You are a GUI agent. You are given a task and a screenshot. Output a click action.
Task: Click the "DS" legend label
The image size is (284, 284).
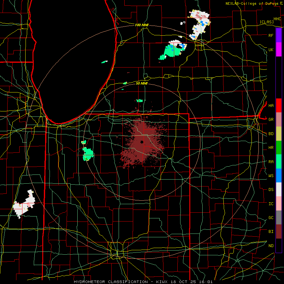click(271, 190)
